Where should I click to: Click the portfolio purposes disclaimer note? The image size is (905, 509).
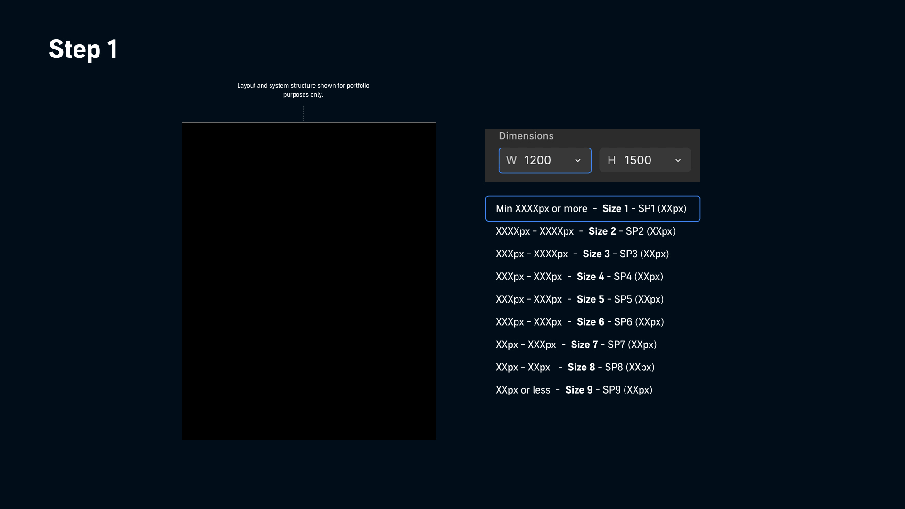(303, 90)
